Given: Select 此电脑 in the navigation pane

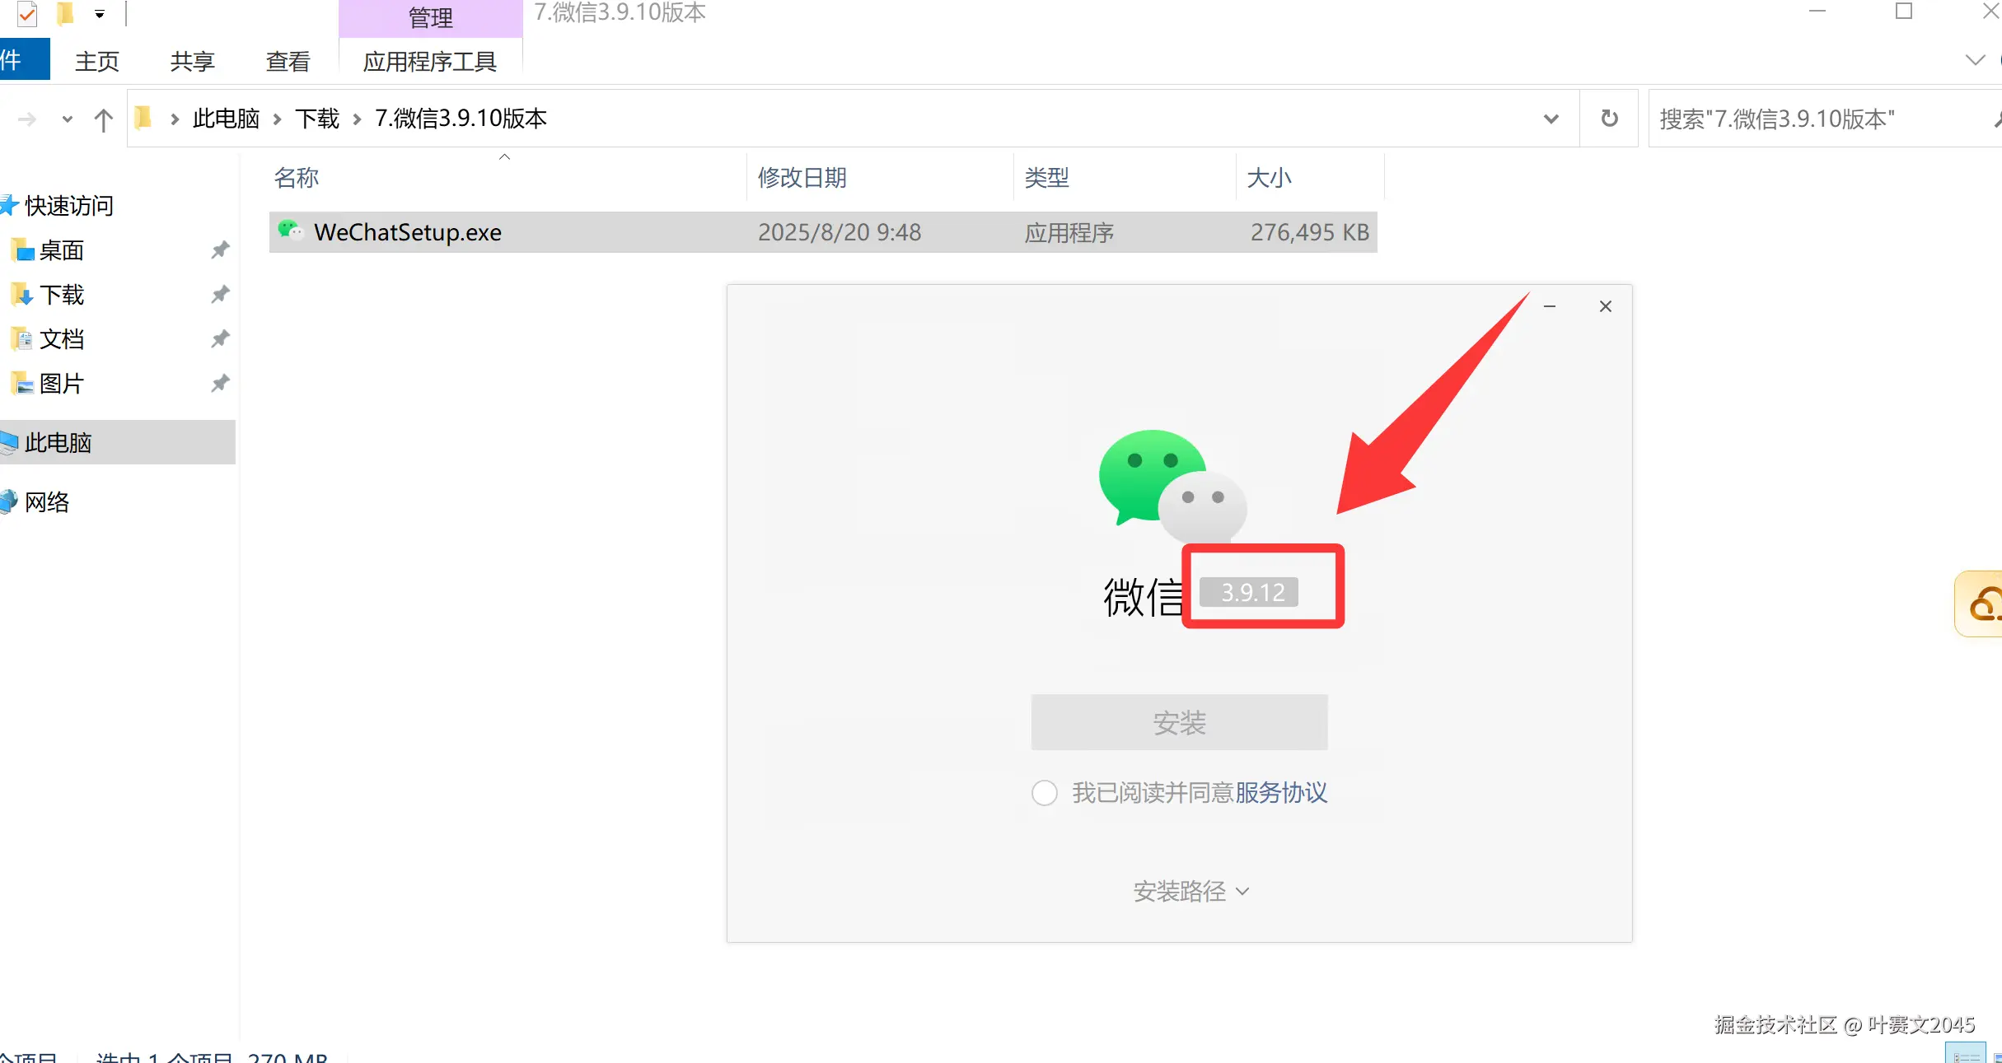Looking at the screenshot, I should pos(58,442).
